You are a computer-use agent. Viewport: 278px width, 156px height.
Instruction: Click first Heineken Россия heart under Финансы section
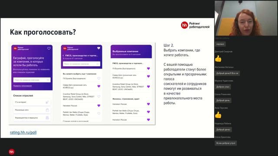[149, 104]
